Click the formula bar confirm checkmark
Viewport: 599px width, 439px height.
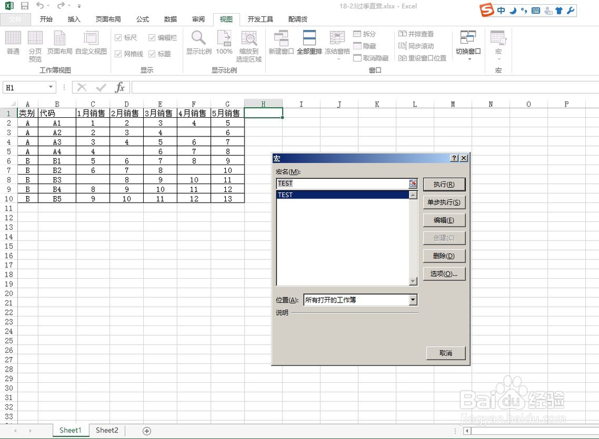[101, 88]
